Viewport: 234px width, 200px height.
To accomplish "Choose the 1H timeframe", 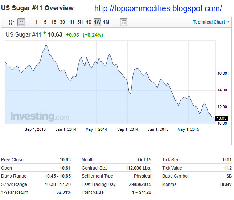I will [x=71, y=22].
